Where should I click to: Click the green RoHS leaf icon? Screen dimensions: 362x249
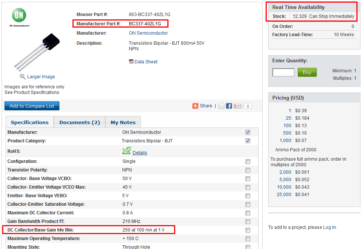(x=127, y=151)
